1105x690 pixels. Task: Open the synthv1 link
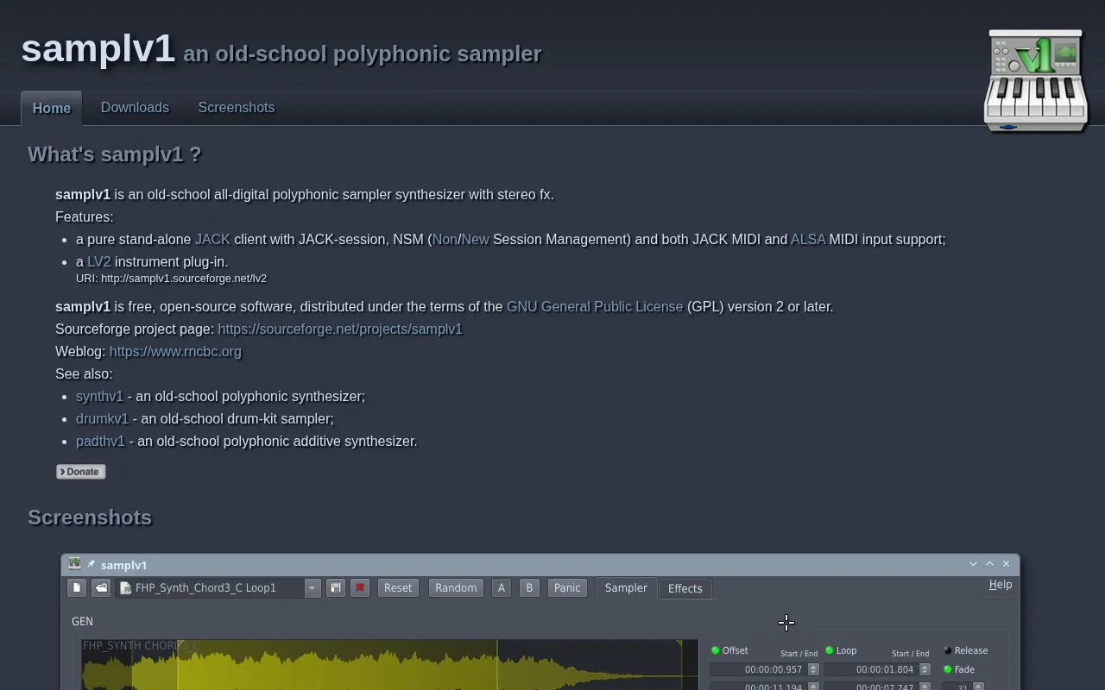point(100,396)
